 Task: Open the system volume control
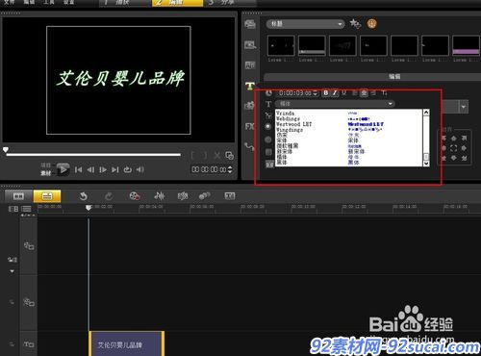(140, 169)
